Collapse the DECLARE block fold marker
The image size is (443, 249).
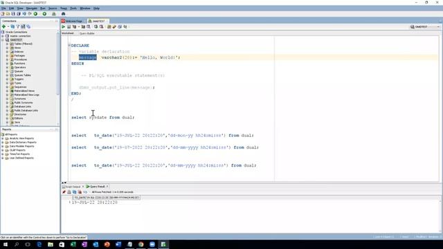tap(69, 46)
